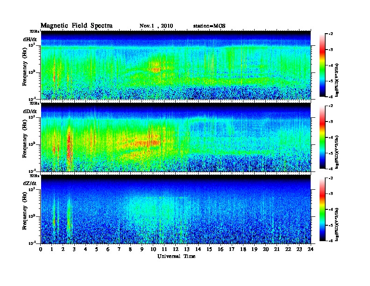Click the hour 13 tick label
This screenshot has width=370, height=286.
point(187,250)
